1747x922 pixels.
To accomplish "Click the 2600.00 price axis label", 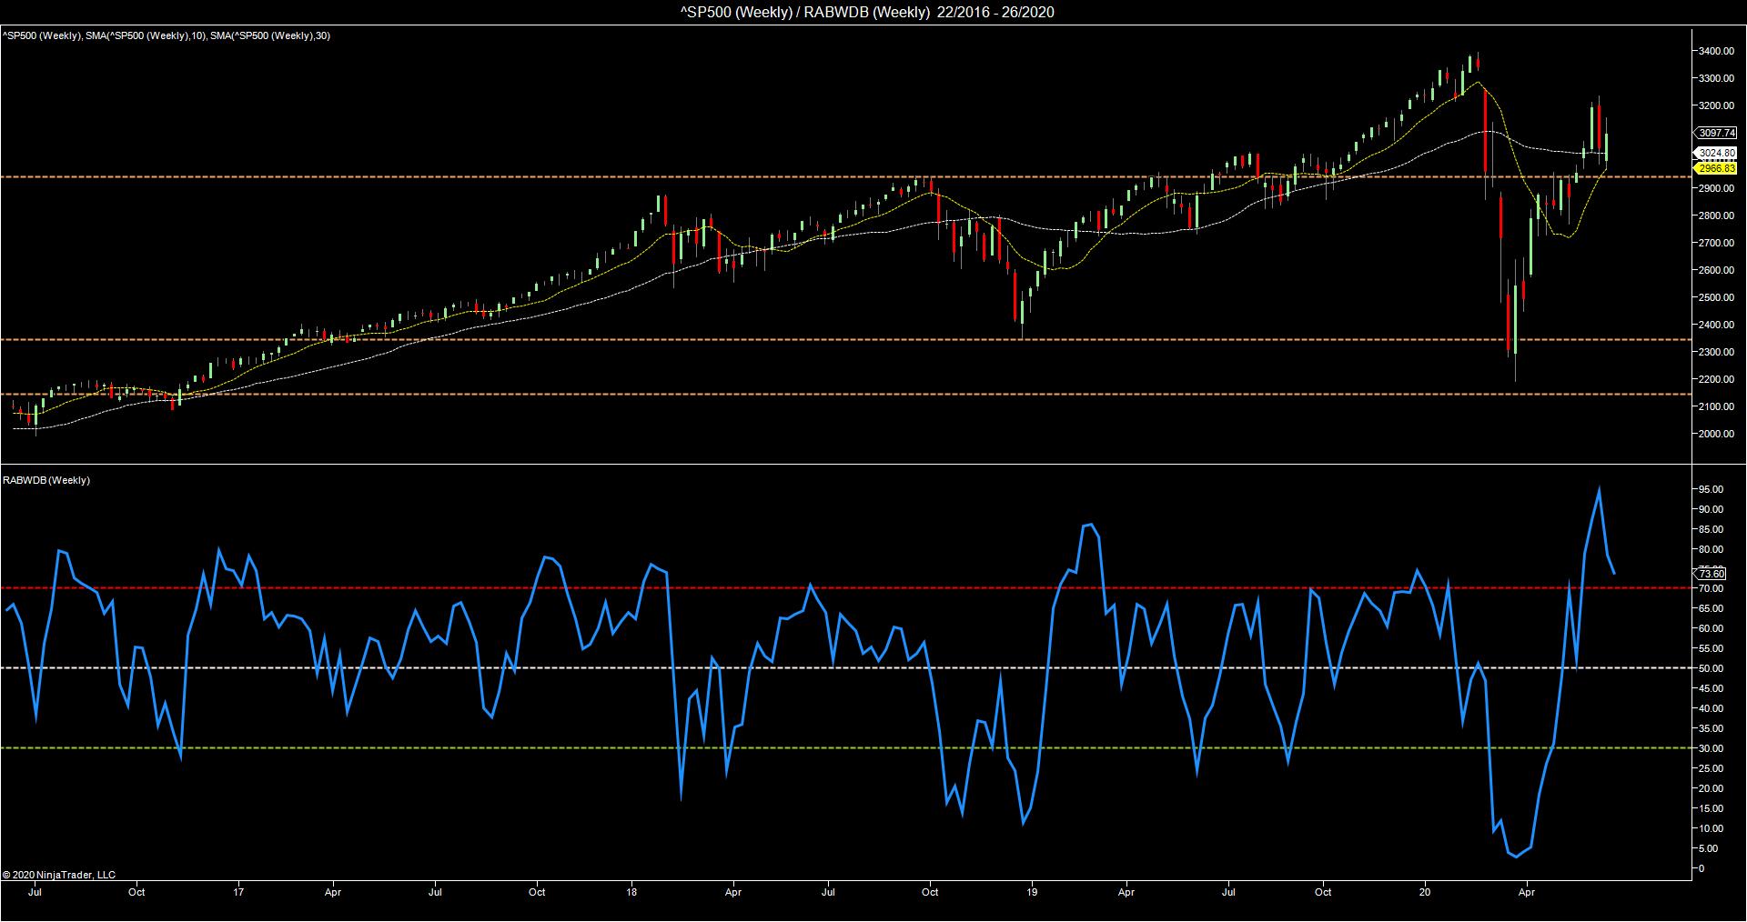I will click(x=1714, y=270).
